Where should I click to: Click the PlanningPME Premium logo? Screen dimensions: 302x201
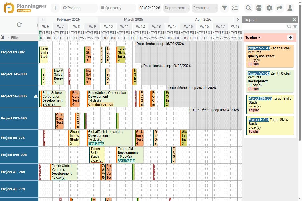coord(25,8)
